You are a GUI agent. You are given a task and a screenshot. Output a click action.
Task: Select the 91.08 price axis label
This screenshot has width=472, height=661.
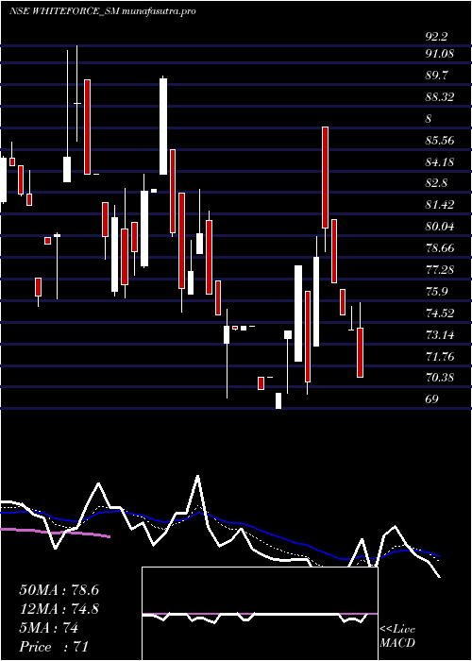[439, 54]
